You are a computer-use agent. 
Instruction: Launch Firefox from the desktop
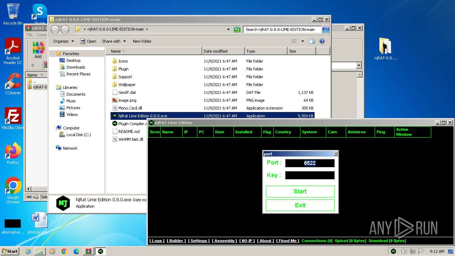click(13, 153)
